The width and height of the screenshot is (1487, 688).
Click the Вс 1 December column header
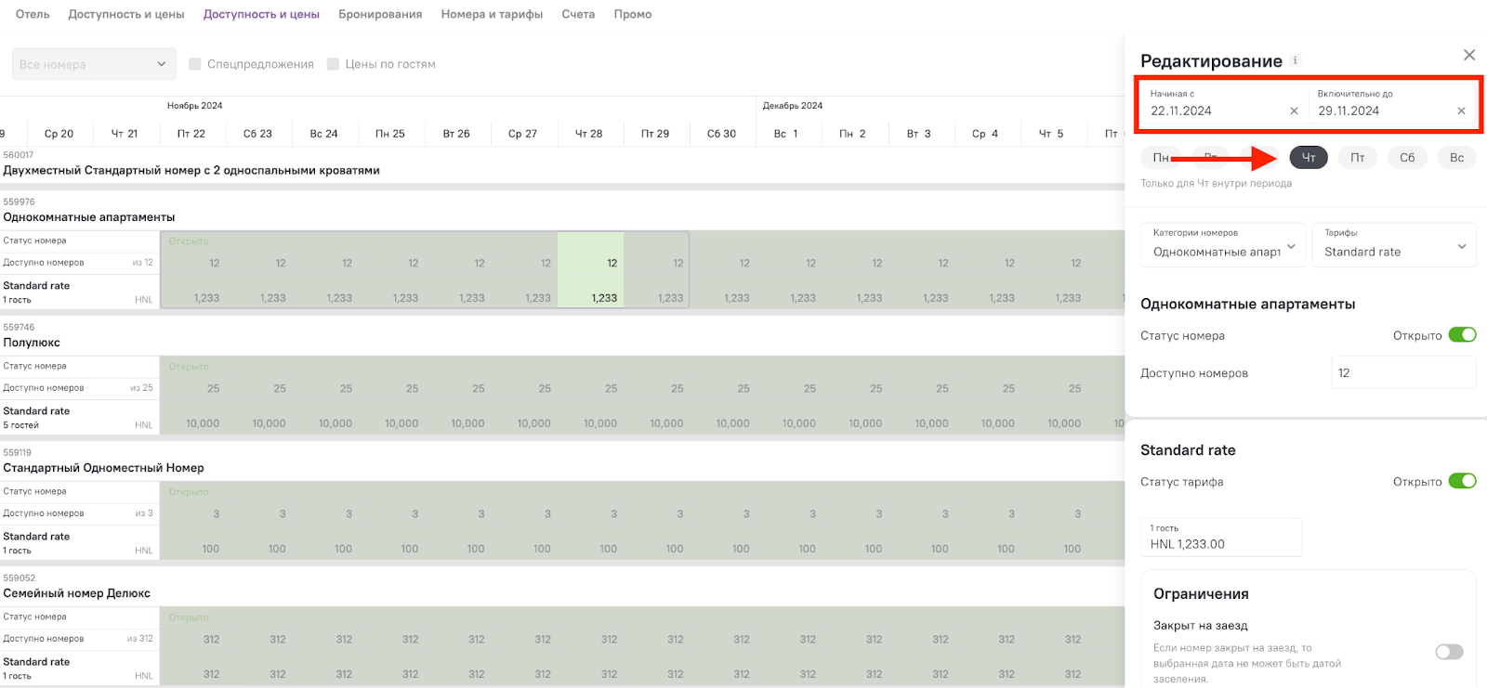786,134
